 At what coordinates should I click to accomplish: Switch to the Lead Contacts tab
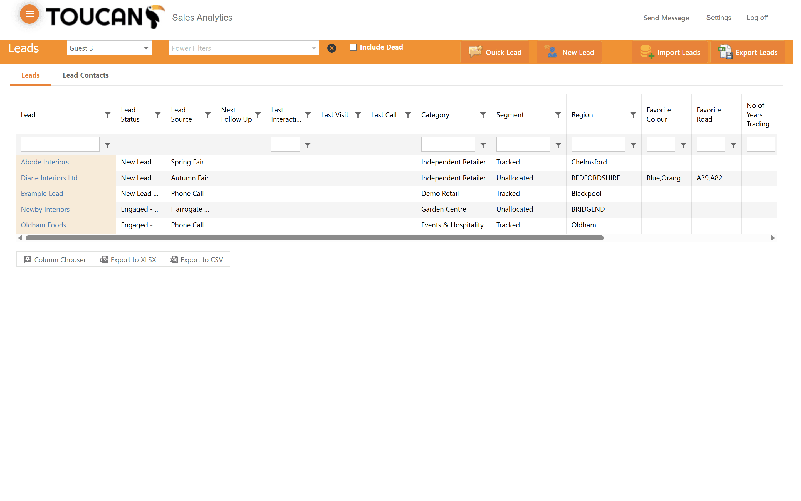(x=86, y=75)
